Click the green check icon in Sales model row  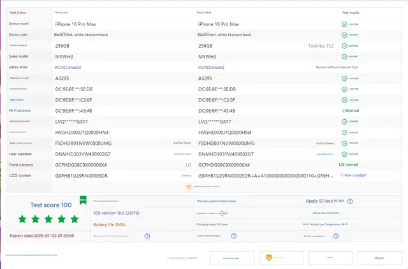pos(344,57)
